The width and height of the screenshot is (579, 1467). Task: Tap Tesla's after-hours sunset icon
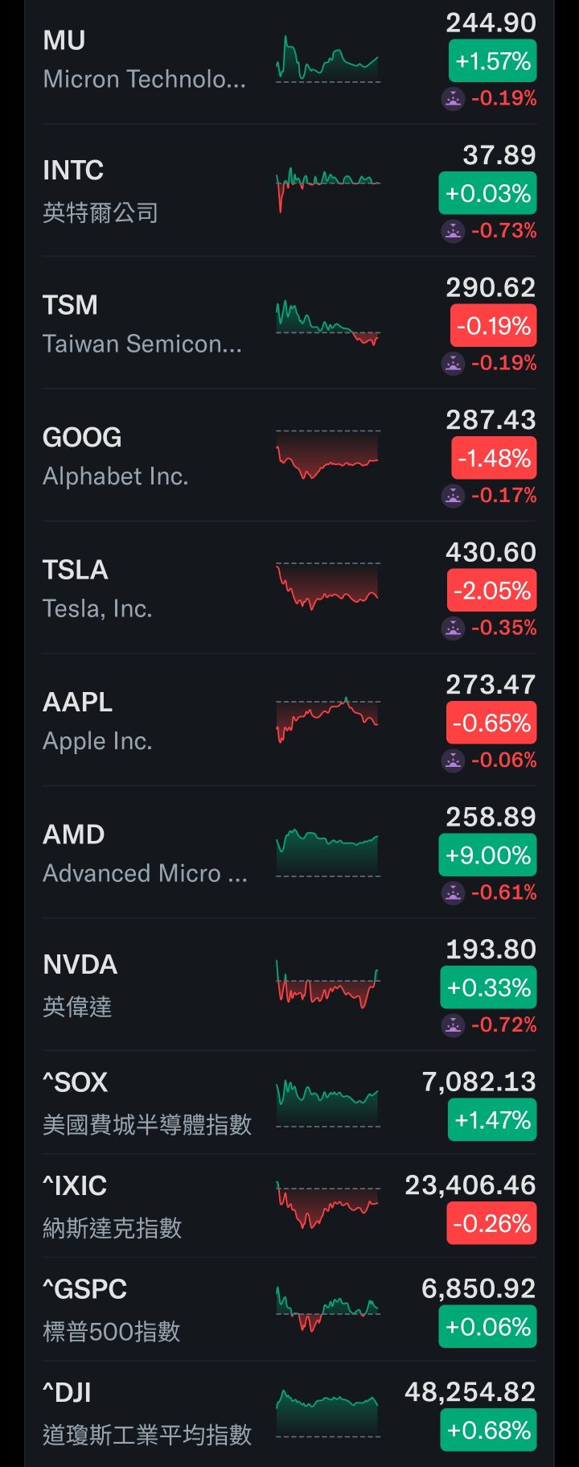click(x=454, y=628)
